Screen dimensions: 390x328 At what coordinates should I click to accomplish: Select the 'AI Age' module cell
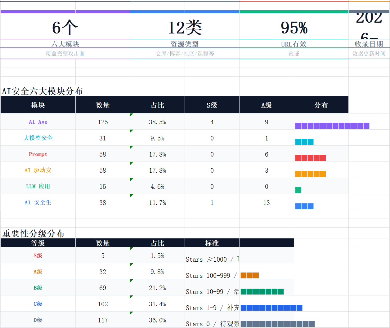click(38, 122)
